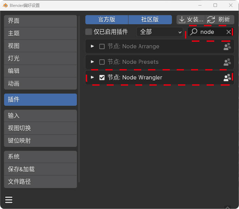Click the search magnifier icon

(x=194, y=32)
